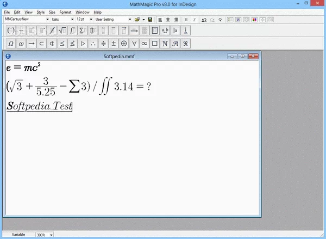Click the Variable status bar label
326x239 pixels.
pos(18,235)
